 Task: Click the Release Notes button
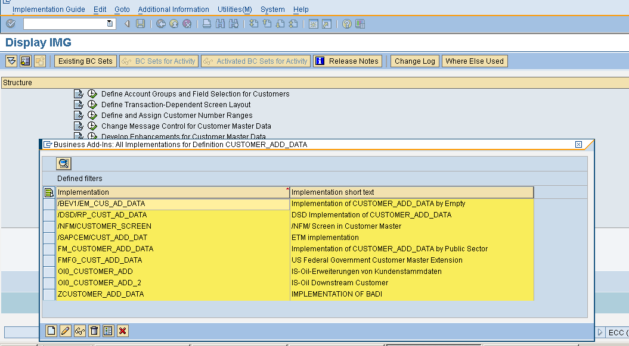tap(348, 61)
